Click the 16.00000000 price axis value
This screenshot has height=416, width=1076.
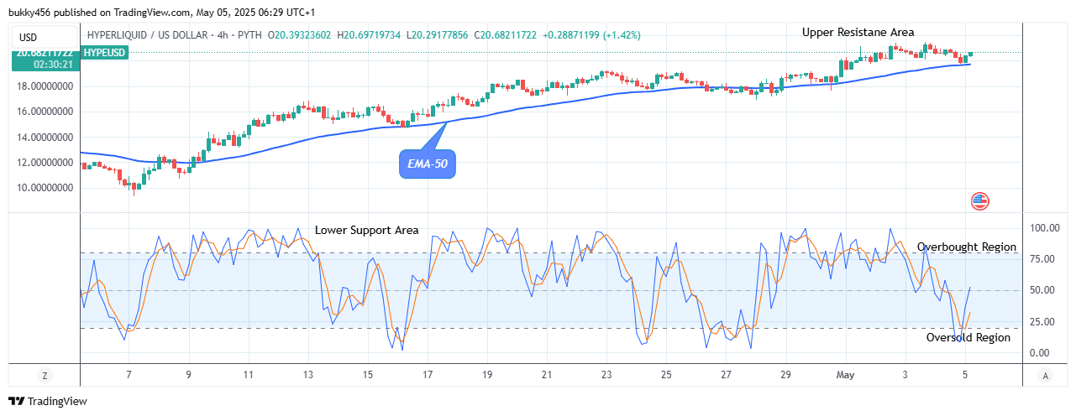coord(45,112)
